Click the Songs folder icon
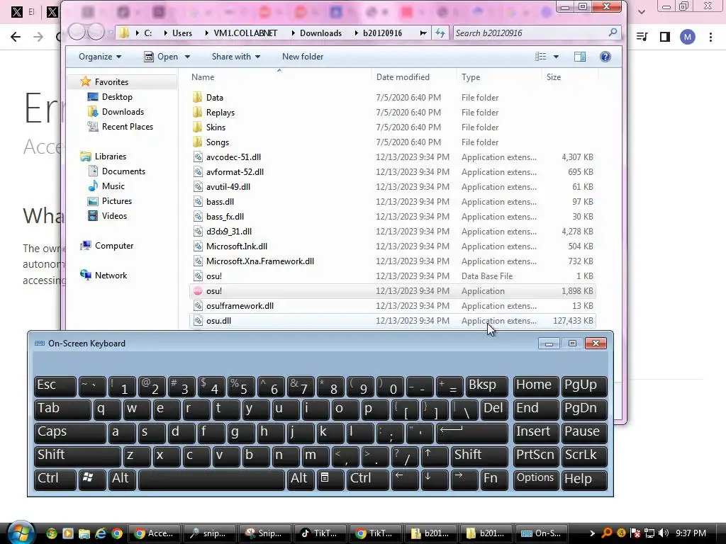 pyautogui.click(x=198, y=142)
